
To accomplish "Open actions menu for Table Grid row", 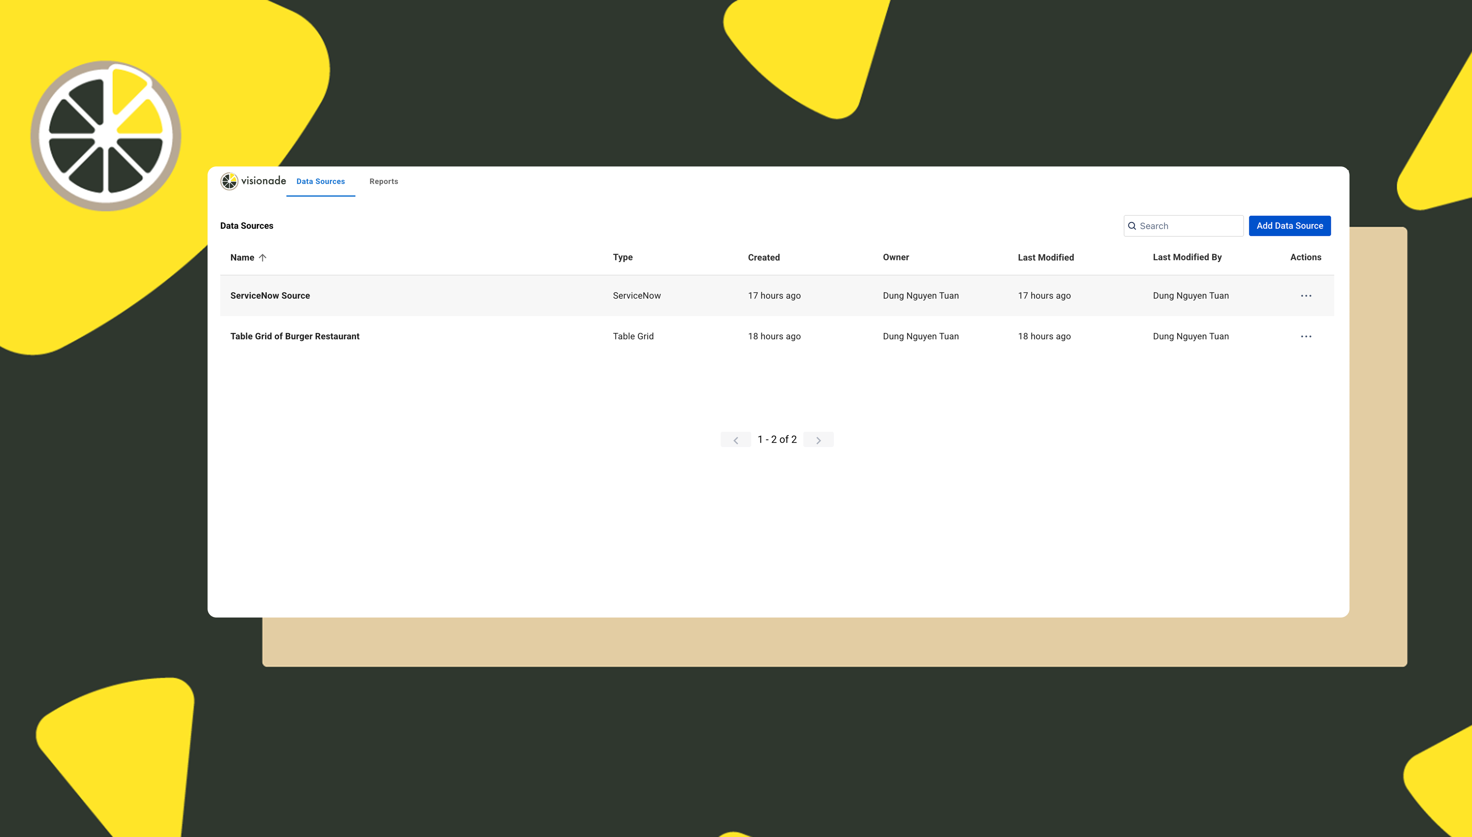I will tap(1306, 336).
